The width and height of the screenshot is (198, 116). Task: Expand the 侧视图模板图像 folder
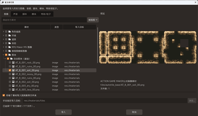pos(3,51)
